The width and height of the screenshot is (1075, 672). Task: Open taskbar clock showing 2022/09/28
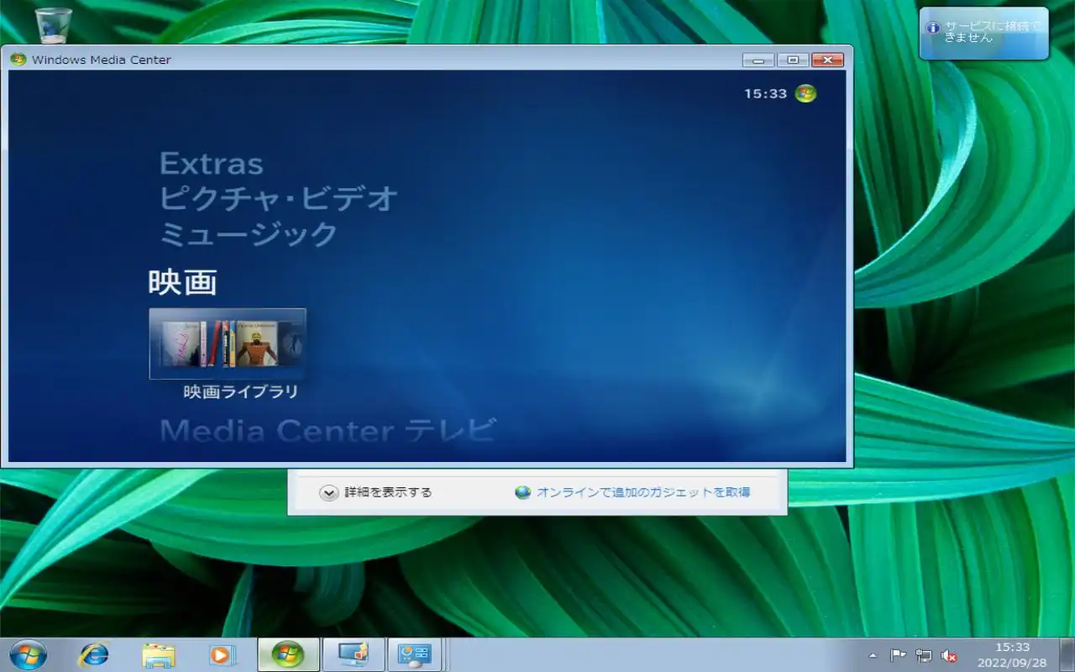[1012, 655]
